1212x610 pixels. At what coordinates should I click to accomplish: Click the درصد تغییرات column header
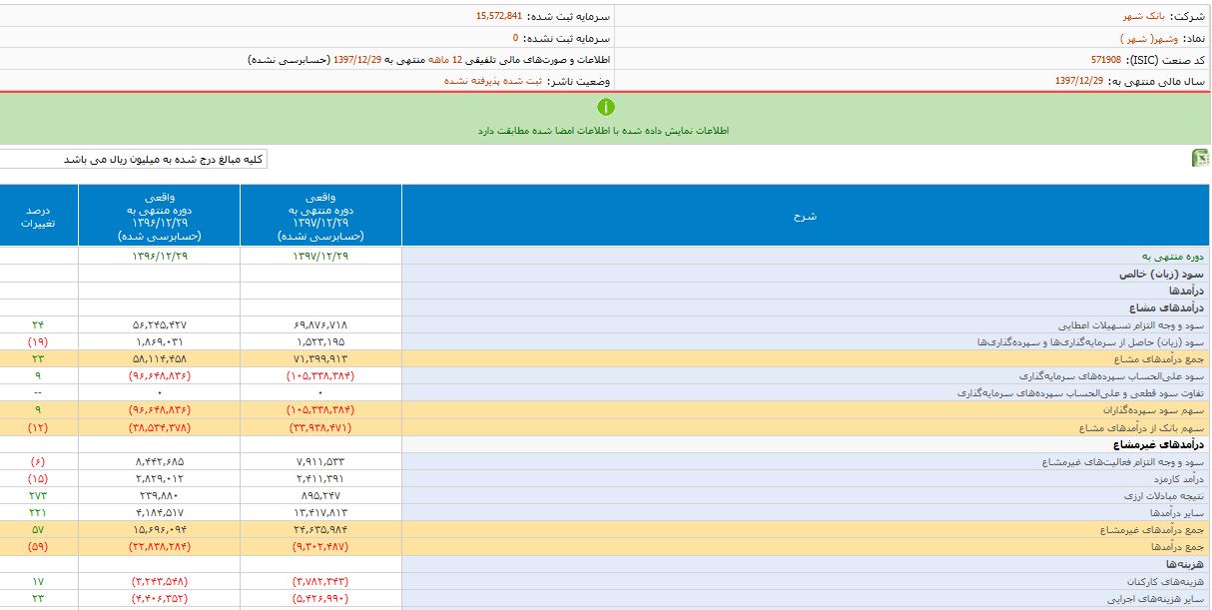[x=39, y=217]
